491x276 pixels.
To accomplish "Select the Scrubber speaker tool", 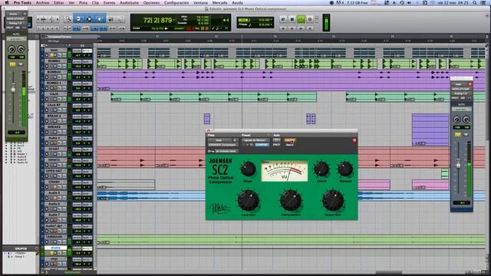I will click(x=110, y=19).
